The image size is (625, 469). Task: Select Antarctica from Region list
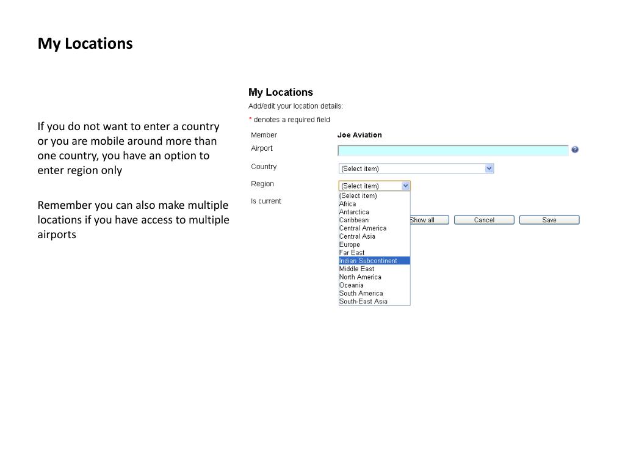(x=374, y=212)
